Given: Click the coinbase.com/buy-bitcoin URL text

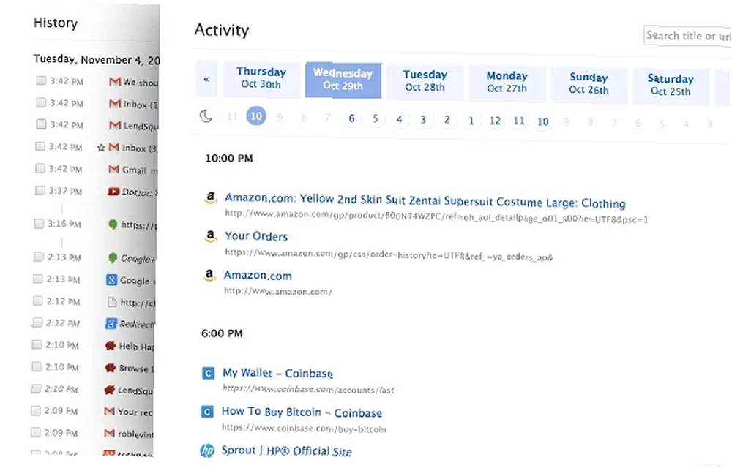Looking at the screenshot, I should click(x=304, y=429).
